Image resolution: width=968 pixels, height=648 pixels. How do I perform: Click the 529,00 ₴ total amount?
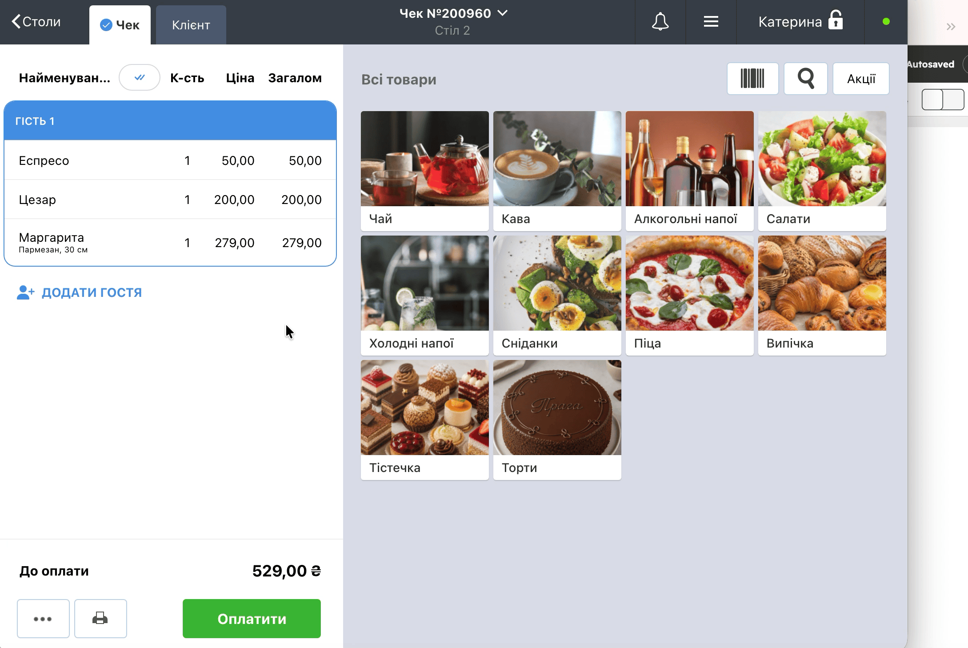pos(287,571)
